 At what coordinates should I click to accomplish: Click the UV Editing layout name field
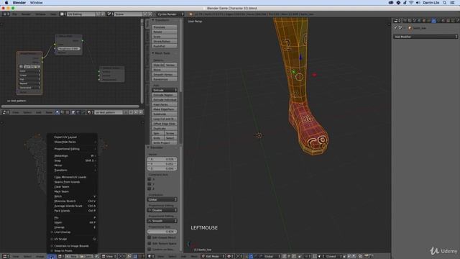pyautogui.click(x=81, y=14)
